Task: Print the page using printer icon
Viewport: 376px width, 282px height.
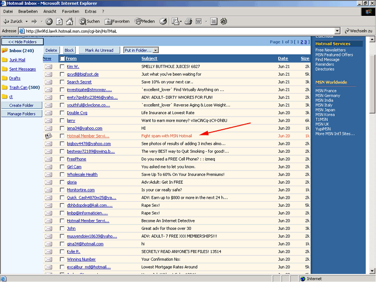Action: click(x=188, y=21)
